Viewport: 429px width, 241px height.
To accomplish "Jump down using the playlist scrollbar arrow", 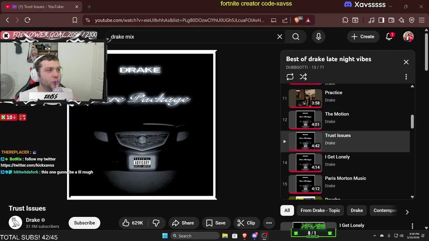I will (x=412, y=197).
